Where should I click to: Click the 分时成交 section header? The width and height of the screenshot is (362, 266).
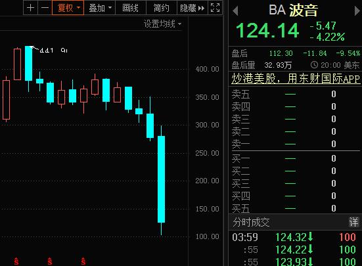[x=251, y=222]
